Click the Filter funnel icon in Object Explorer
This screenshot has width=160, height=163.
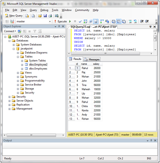click(35, 31)
